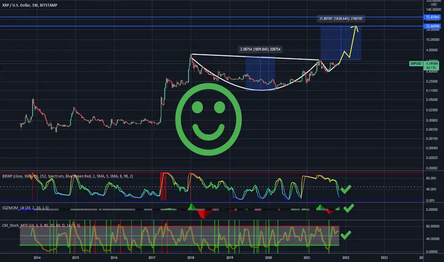Click the 2023 label on time axis

tap(384, 258)
